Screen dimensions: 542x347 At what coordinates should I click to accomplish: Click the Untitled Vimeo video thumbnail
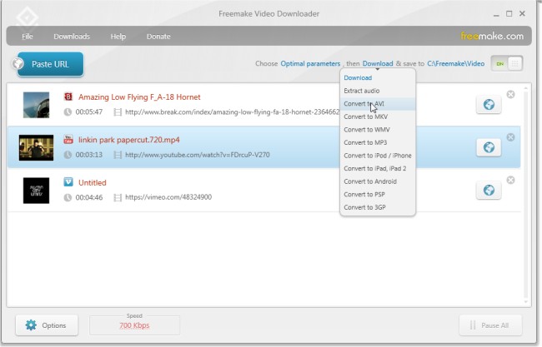(37, 191)
